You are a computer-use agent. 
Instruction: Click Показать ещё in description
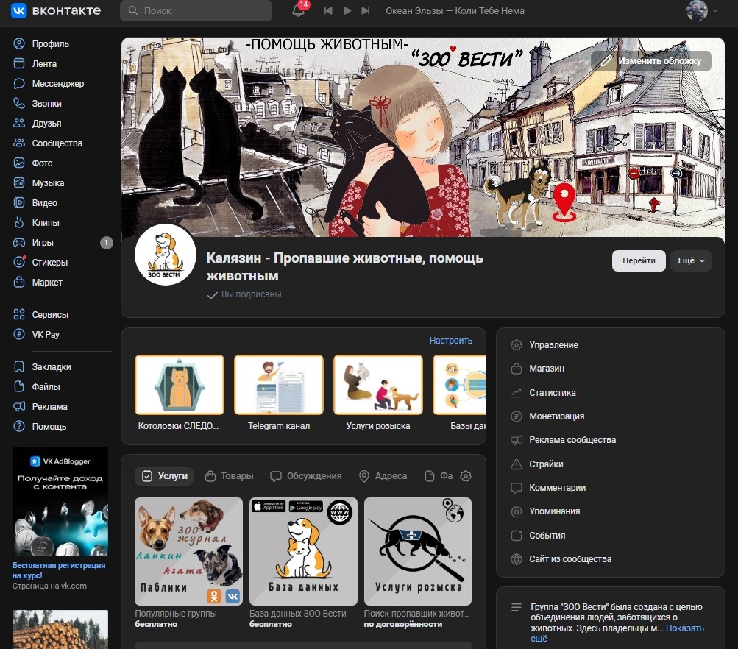point(684,628)
